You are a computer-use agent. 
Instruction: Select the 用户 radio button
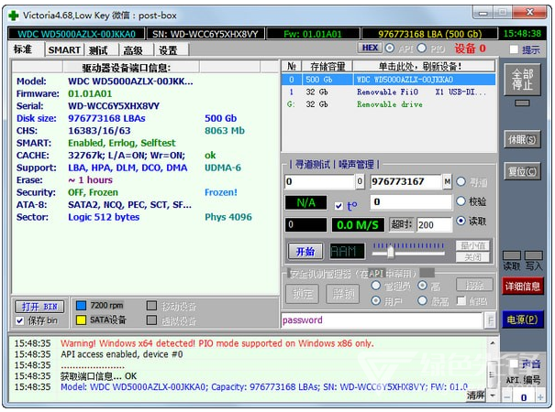tap(375, 300)
